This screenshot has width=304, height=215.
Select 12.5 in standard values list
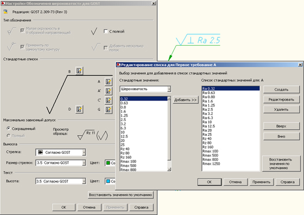click(143, 136)
